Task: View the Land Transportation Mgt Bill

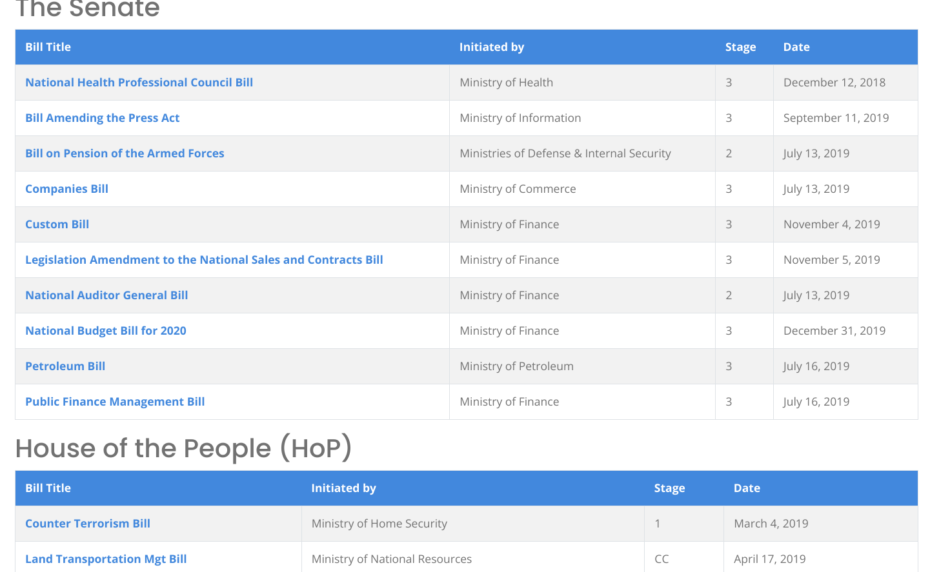Action: click(x=106, y=559)
